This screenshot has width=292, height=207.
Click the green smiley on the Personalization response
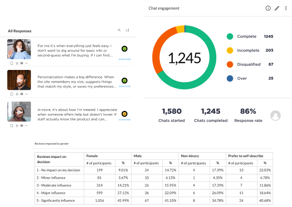(124, 80)
